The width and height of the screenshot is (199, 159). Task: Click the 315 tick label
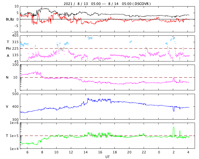(x=15, y=42)
